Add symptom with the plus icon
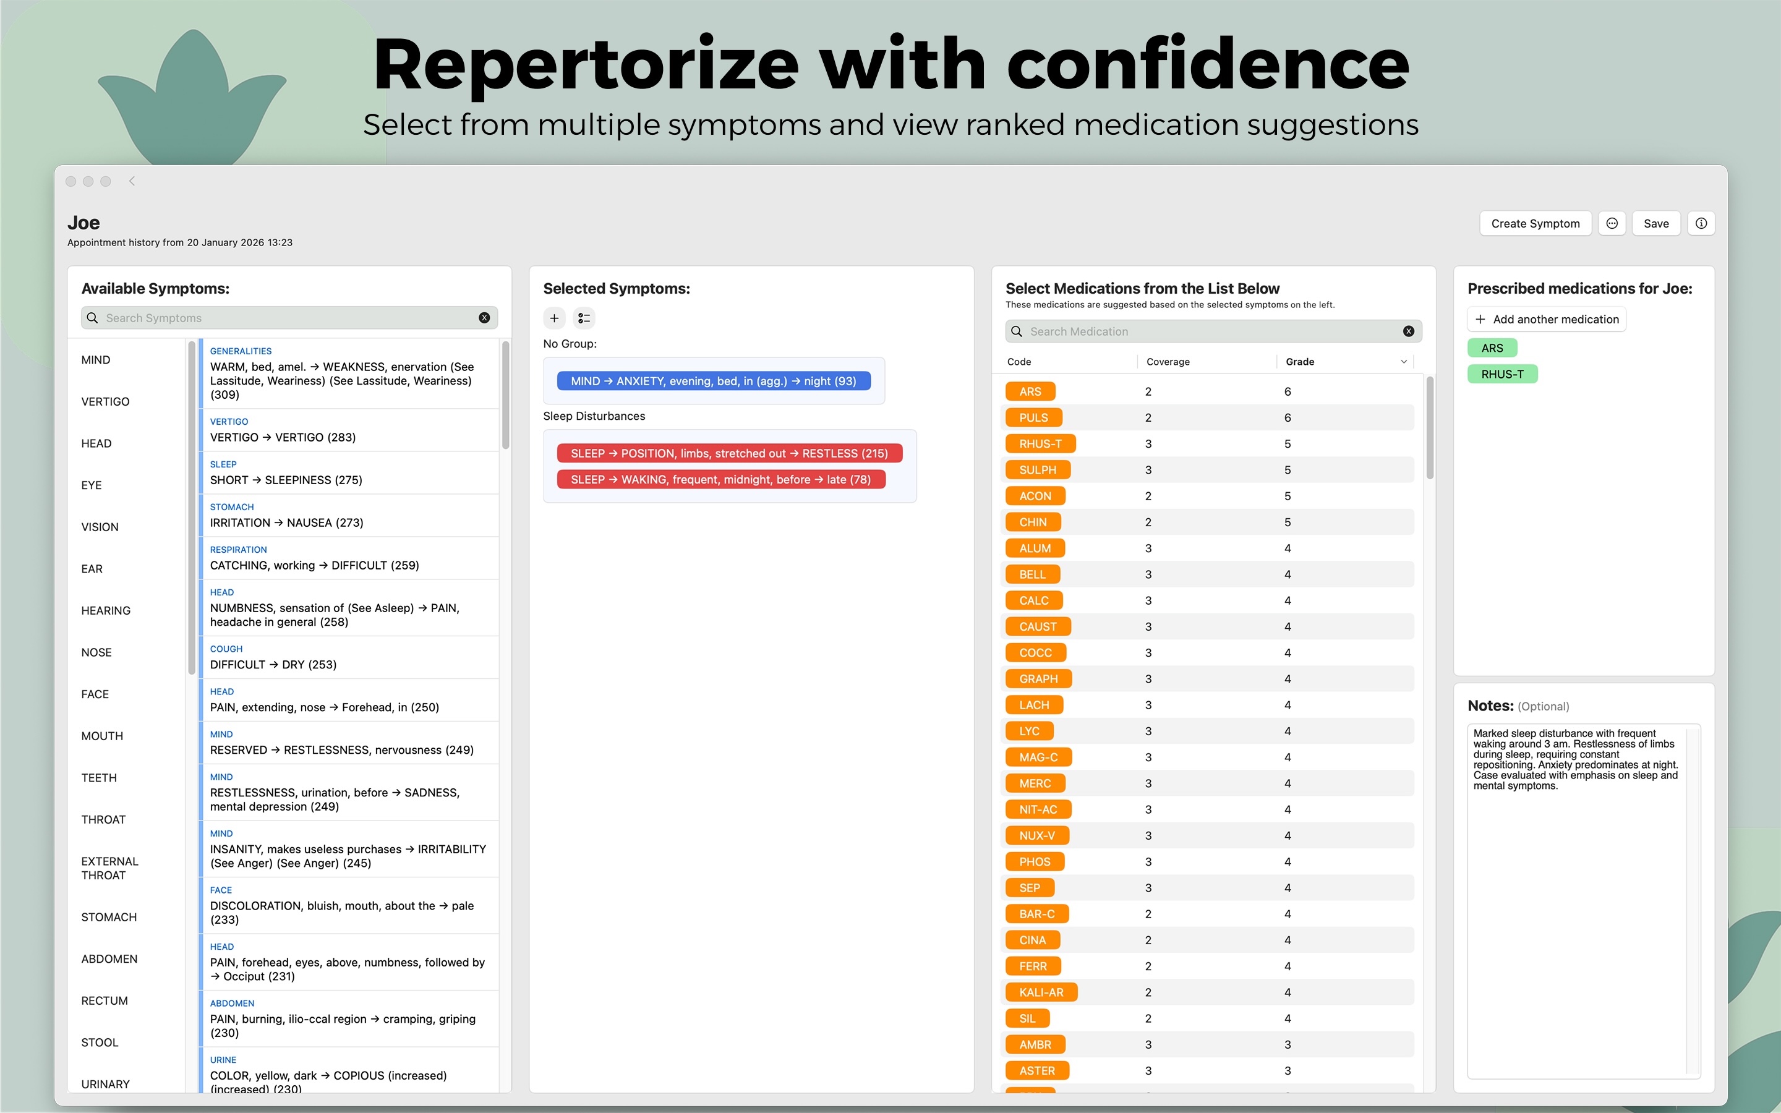The width and height of the screenshot is (1781, 1113). point(554,318)
